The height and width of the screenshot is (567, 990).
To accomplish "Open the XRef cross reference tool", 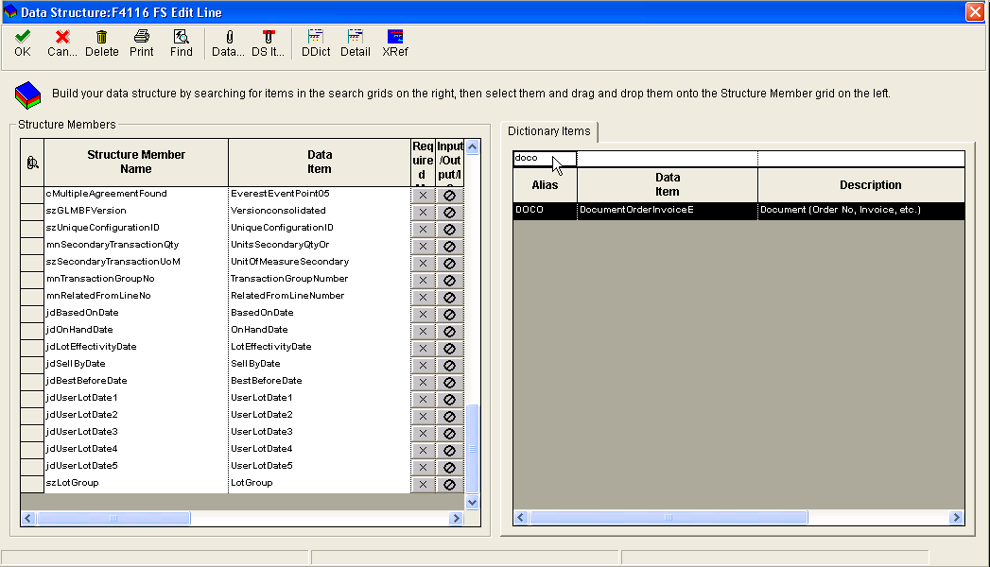I will (x=395, y=43).
